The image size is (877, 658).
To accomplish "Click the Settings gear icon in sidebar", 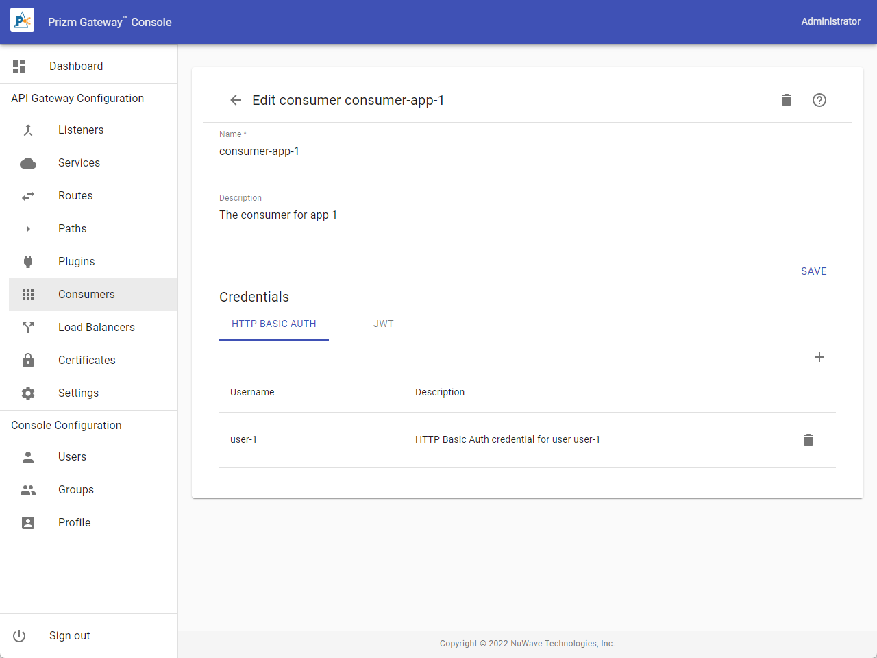I will click(x=28, y=393).
